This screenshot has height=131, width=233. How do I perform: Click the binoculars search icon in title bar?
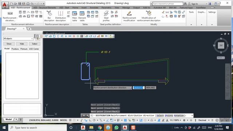[x=185, y=4]
